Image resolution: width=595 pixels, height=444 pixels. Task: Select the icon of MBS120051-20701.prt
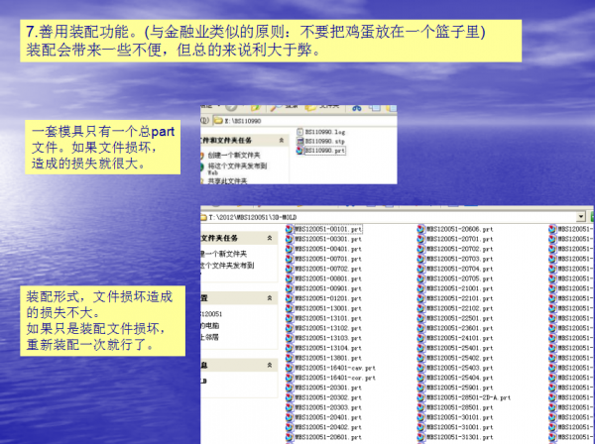coord(420,239)
